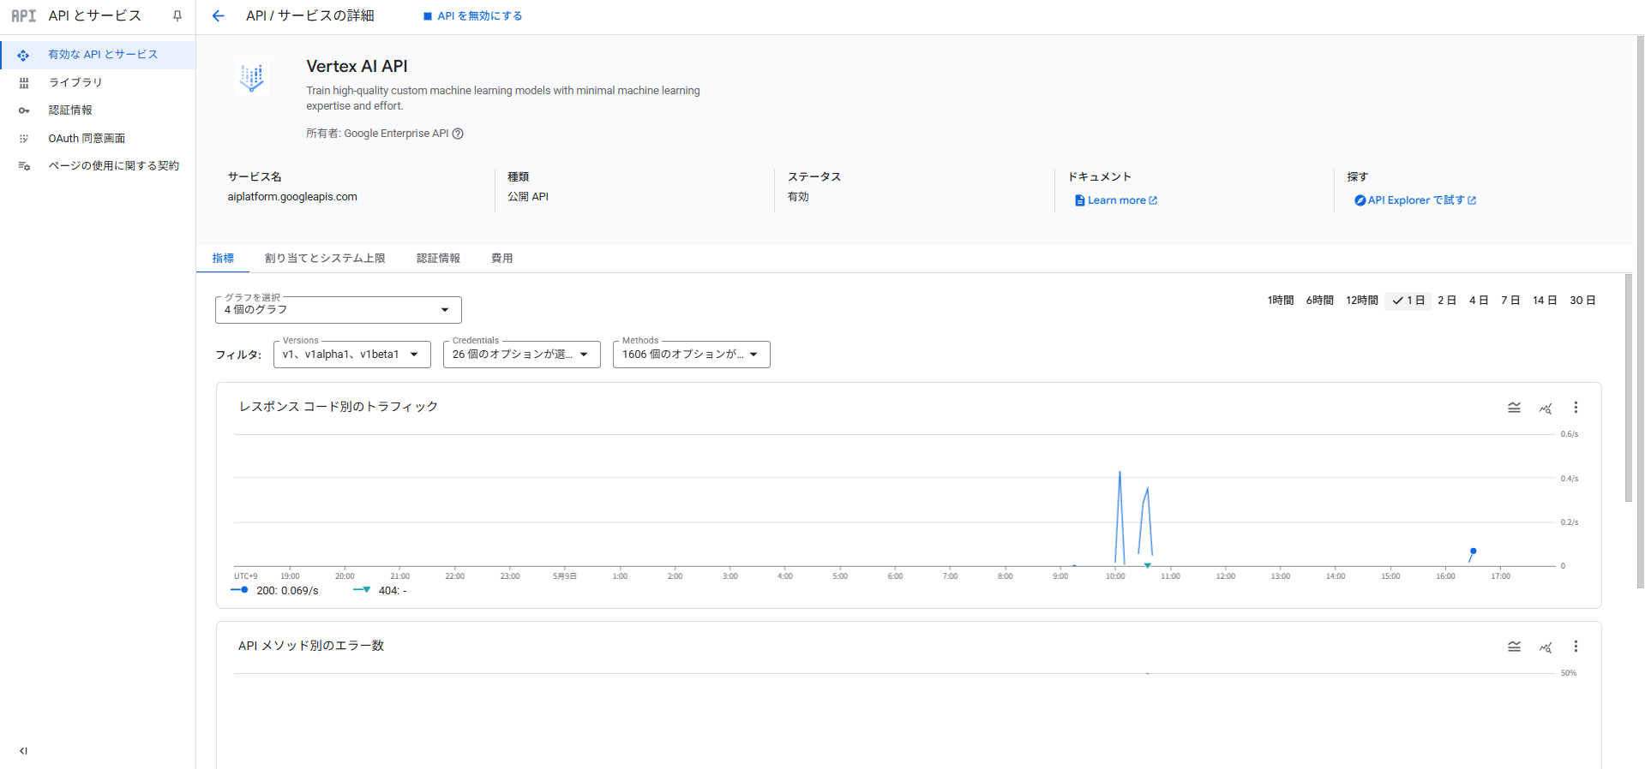Screen dimensions: 1645x769
Task: Pin the API とサービス navigation
Action: 177,15
